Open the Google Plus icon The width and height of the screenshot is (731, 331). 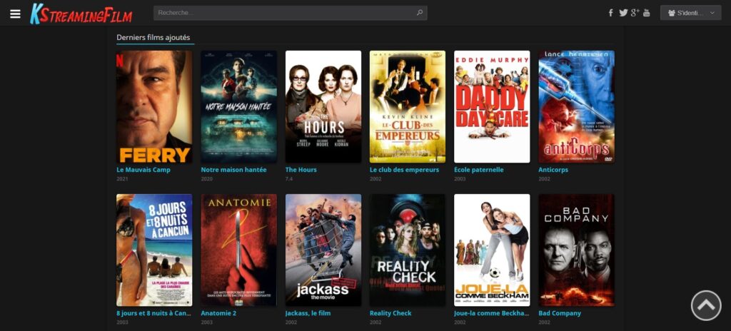click(635, 13)
